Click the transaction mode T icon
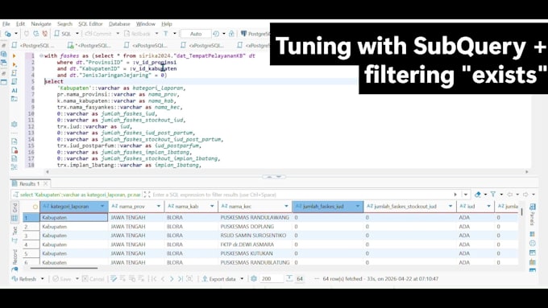This screenshot has width=548, height=308. click(166, 34)
